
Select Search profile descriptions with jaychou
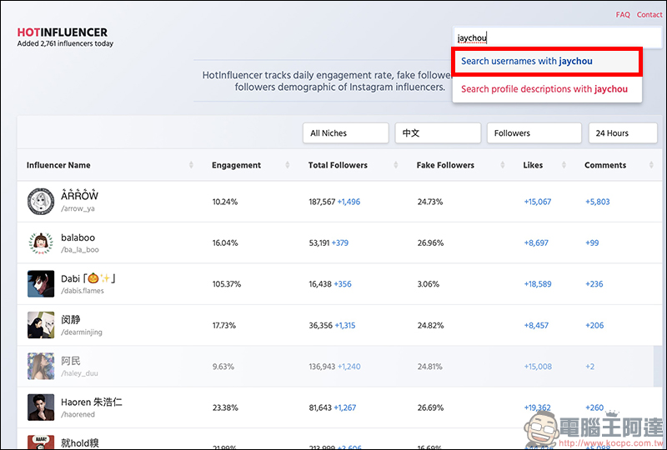[x=546, y=89]
